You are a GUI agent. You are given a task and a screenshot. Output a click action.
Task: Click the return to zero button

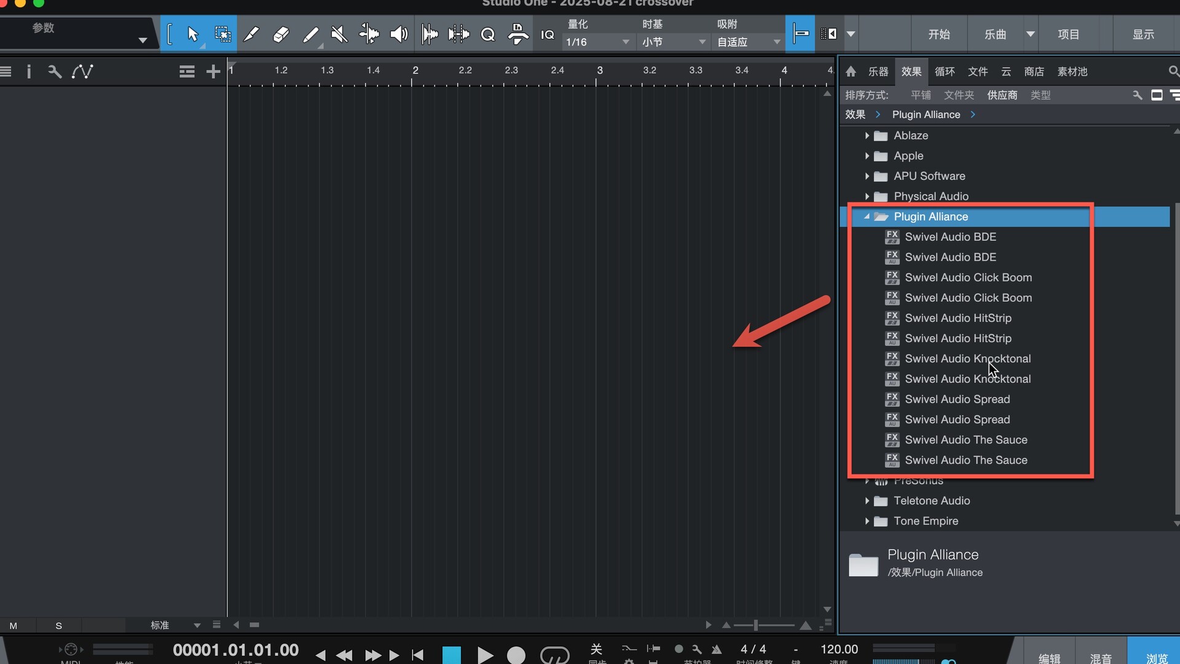coord(418,655)
